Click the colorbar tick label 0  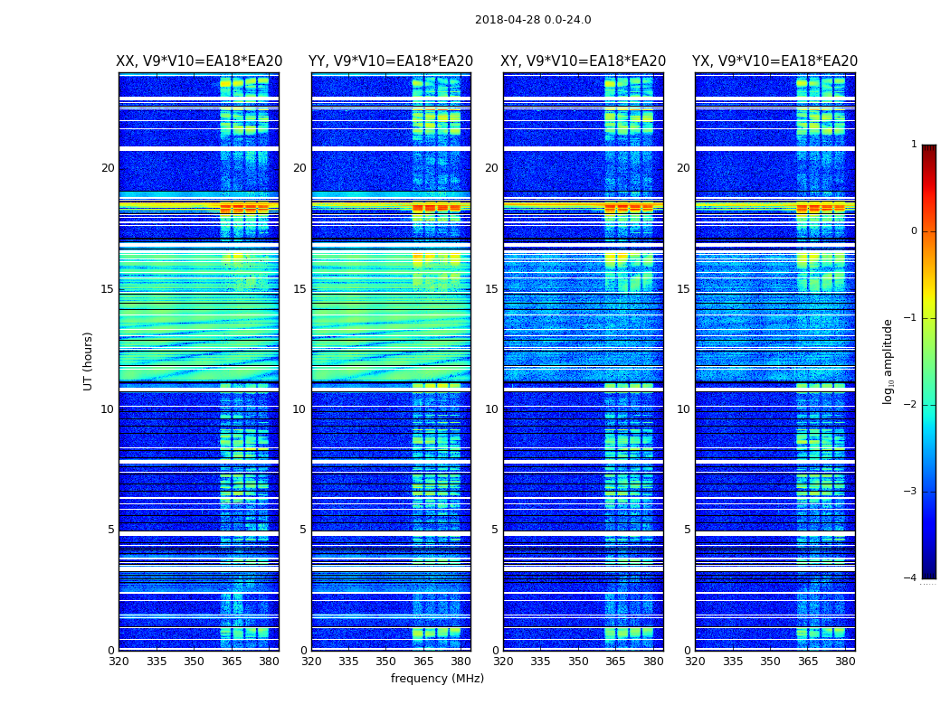(x=913, y=231)
